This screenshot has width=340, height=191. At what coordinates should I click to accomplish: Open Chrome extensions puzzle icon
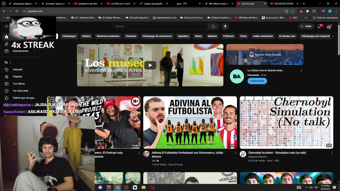(314, 11)
